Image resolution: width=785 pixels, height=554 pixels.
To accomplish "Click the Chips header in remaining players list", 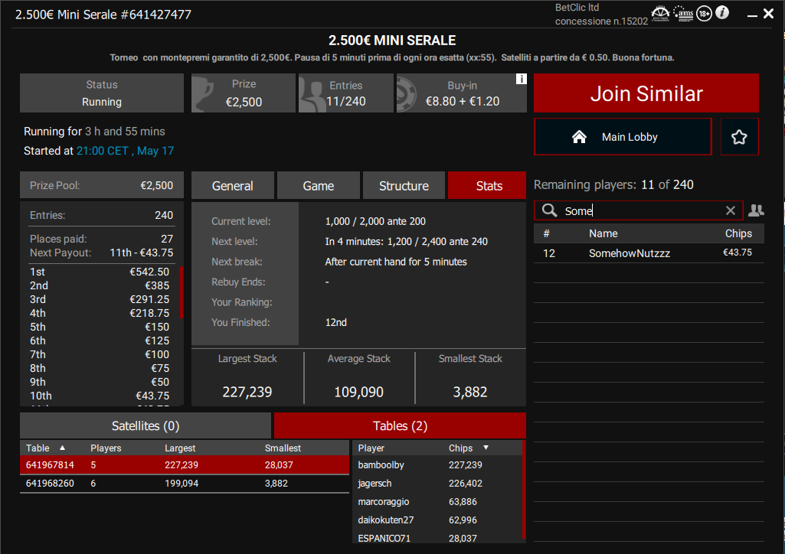I will point(738,233).
